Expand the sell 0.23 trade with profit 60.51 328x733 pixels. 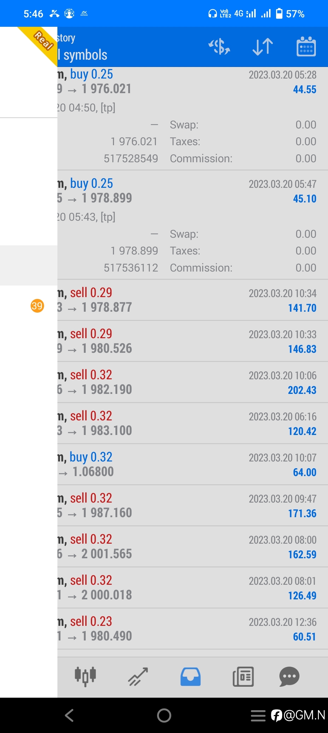pyautogui.click(x=191, y=629)
